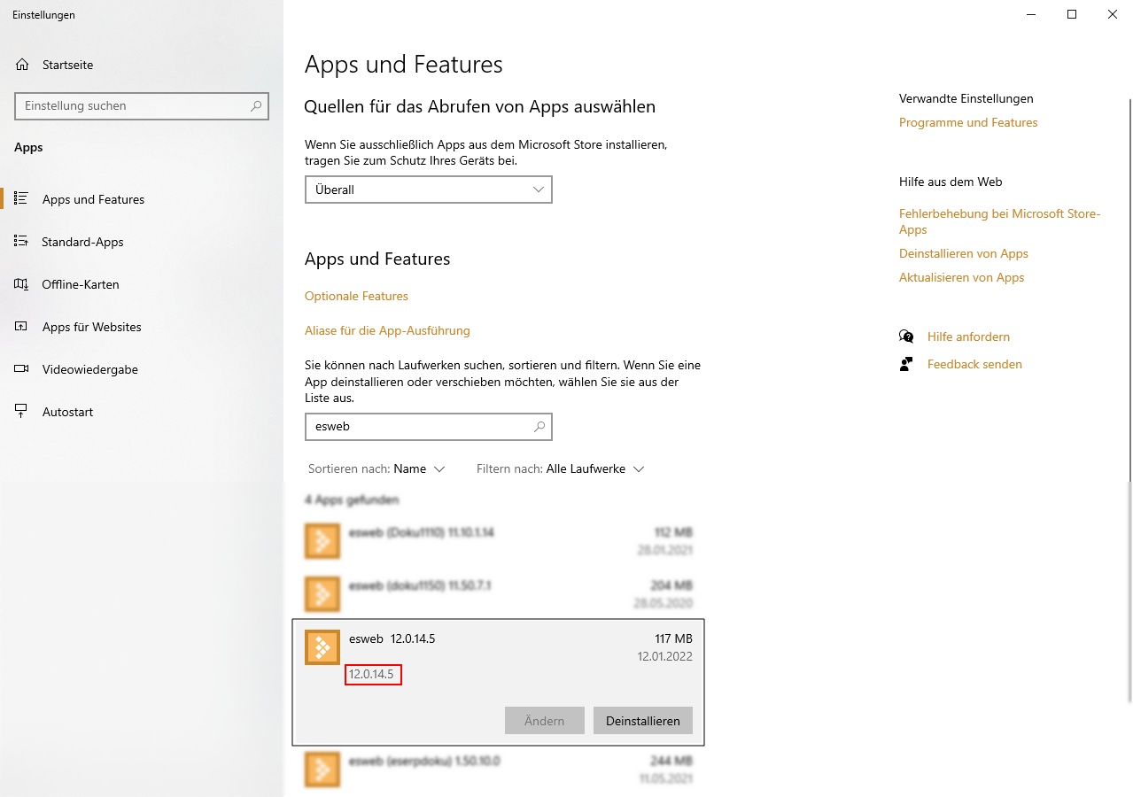This screenshot has height=797, width=1133.
Task: Select the esweb (doku1150) app icon
Action: (x=322, y=594)
